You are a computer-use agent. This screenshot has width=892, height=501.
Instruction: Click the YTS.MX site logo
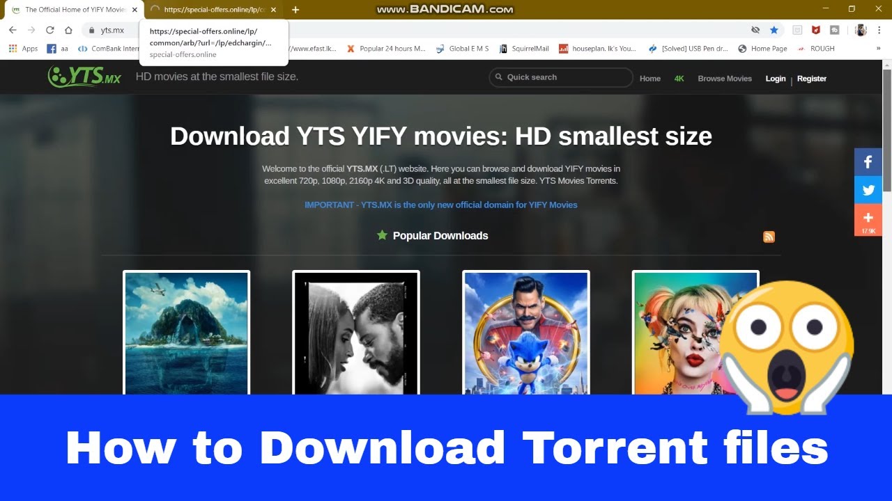click(84, 76)
